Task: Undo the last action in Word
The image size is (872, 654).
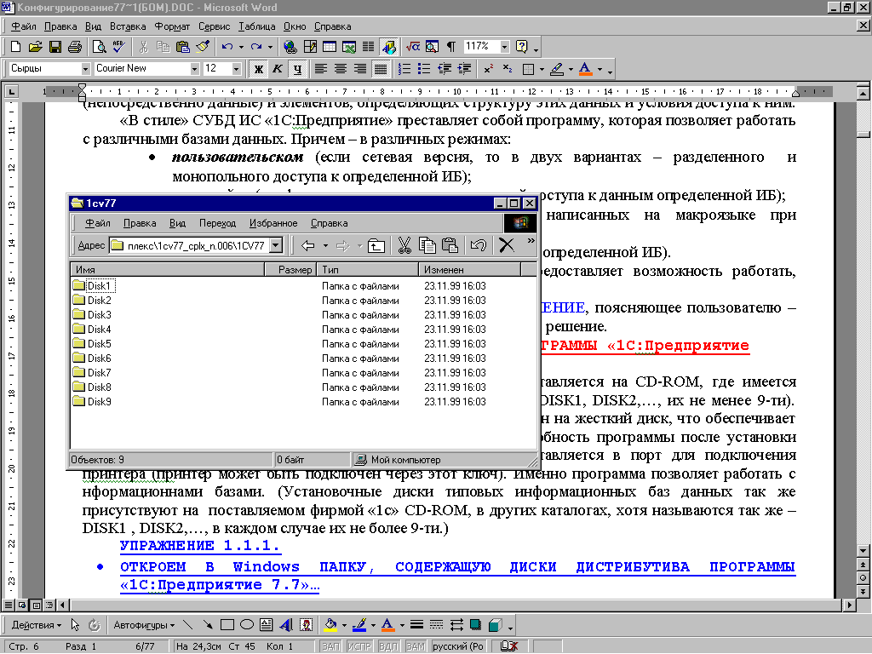Action: (227, 47)
